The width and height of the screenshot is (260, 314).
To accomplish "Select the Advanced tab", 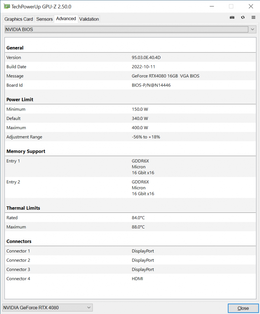I will pos(66,19).
